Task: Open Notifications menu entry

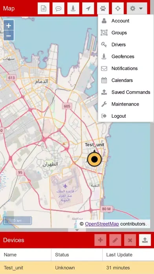Action: pyautogui.click(x=126, y=68)
